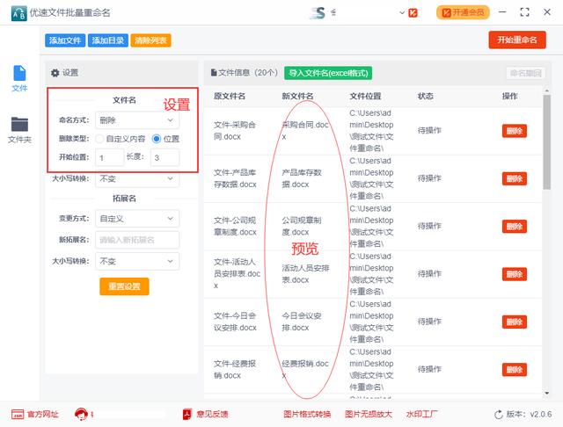Expand extension 大小写转换 dropdown
The image size is (563, 427).
138,261
